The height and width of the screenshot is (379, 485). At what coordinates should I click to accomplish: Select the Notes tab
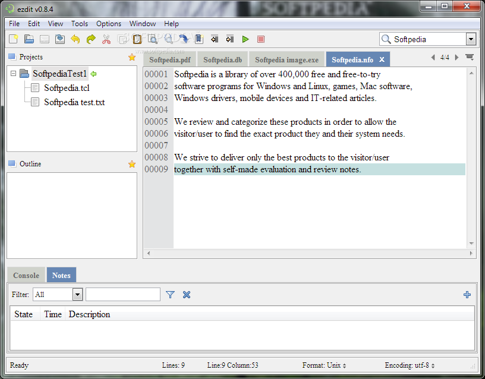click(x=61, y=275)
